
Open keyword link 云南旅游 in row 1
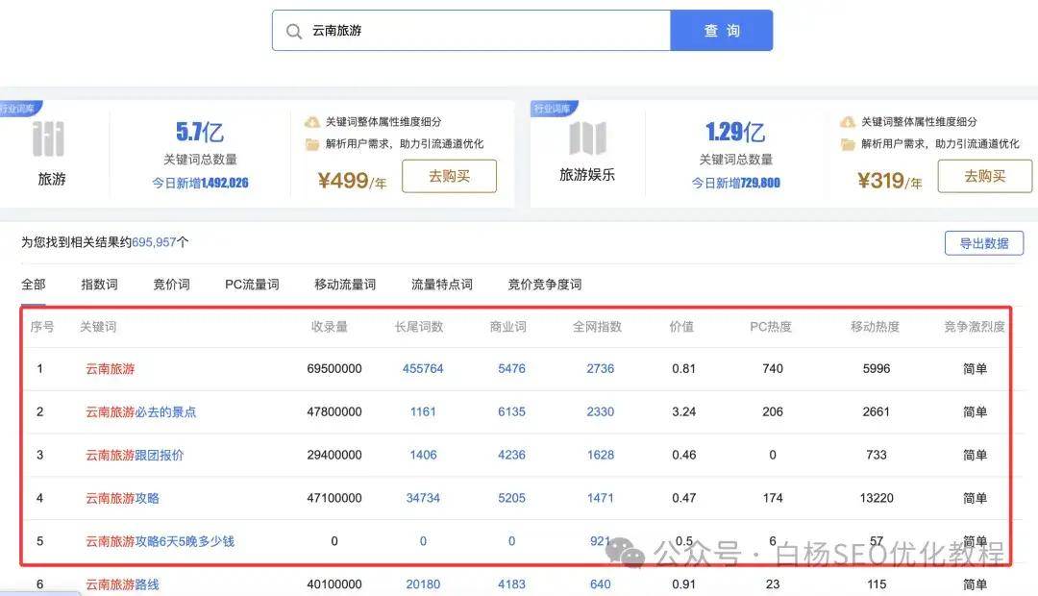click(110, 369)
